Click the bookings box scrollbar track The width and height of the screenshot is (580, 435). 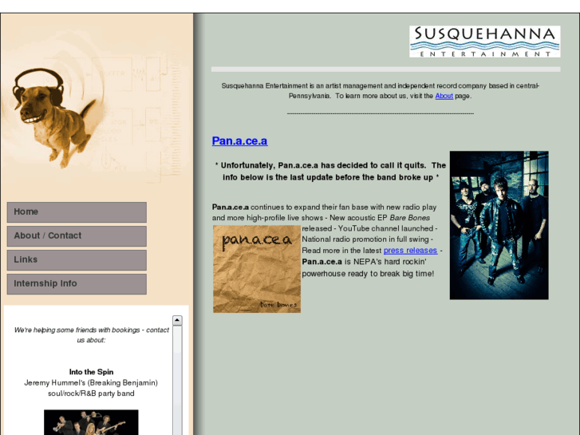(x=177, y=380)
